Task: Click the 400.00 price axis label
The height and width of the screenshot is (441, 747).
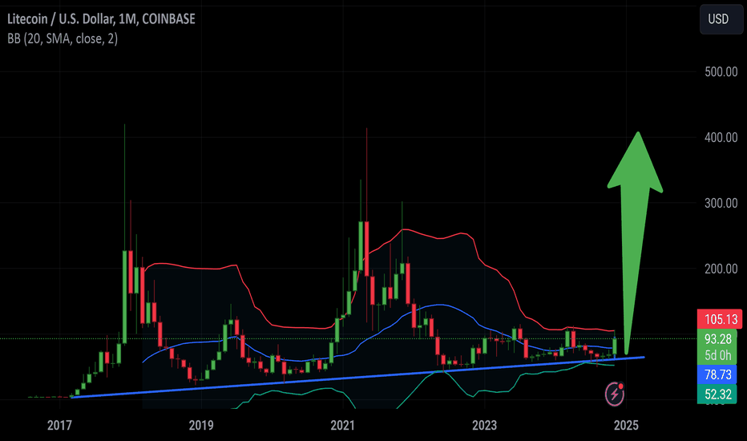Action: pyautogui.click(x=721, y=138)
